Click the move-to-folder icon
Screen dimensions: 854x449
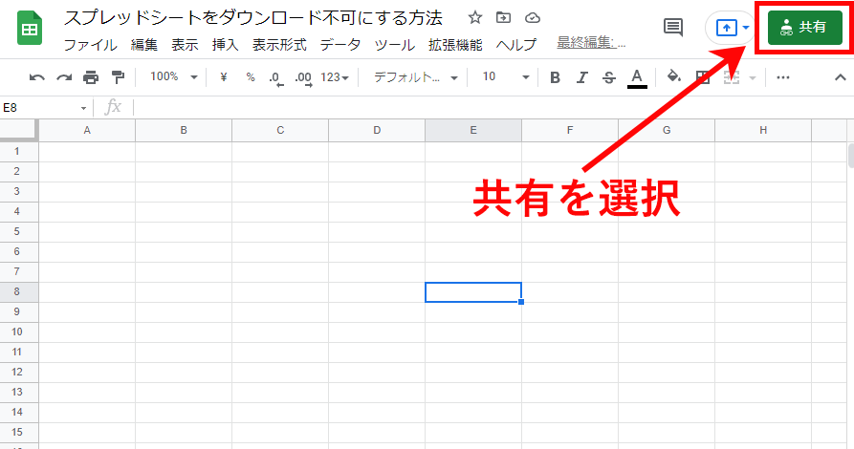[x=503, y=17]
